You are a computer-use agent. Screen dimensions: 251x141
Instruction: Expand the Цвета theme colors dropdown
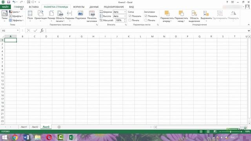point(15,12)
